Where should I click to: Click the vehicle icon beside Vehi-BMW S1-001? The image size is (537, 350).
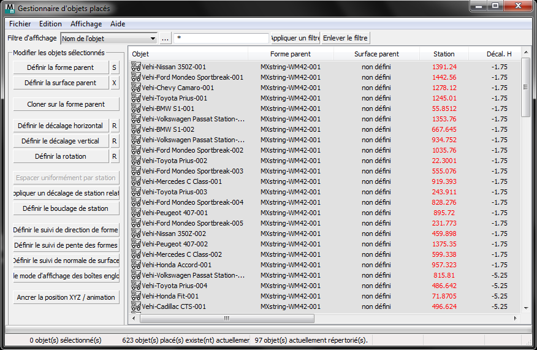136,108
